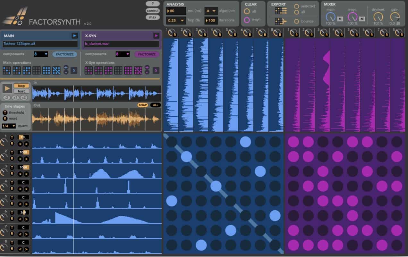Click the gain knob in Mixer

click(x=395, y=17)
